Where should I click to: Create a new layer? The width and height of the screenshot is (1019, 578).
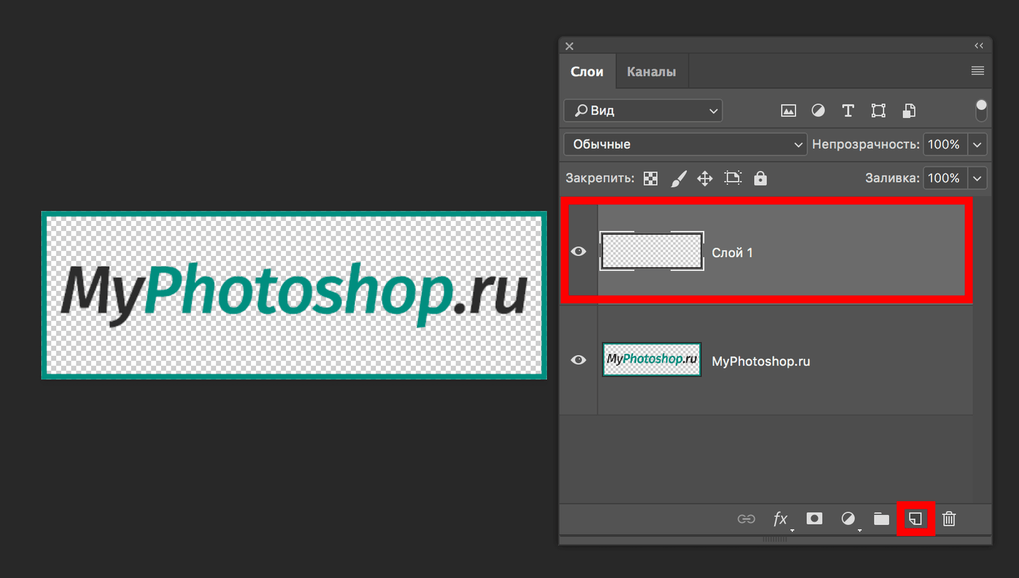[915, 519]
